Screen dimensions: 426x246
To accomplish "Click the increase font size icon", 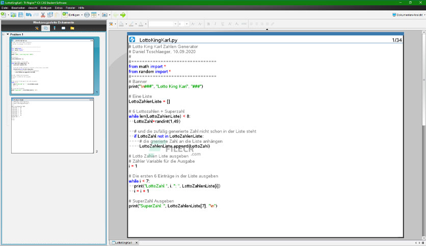I will coord(193,24).
